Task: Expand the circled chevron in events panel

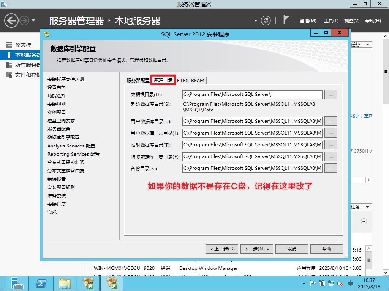Action: (x=364, y=221)
